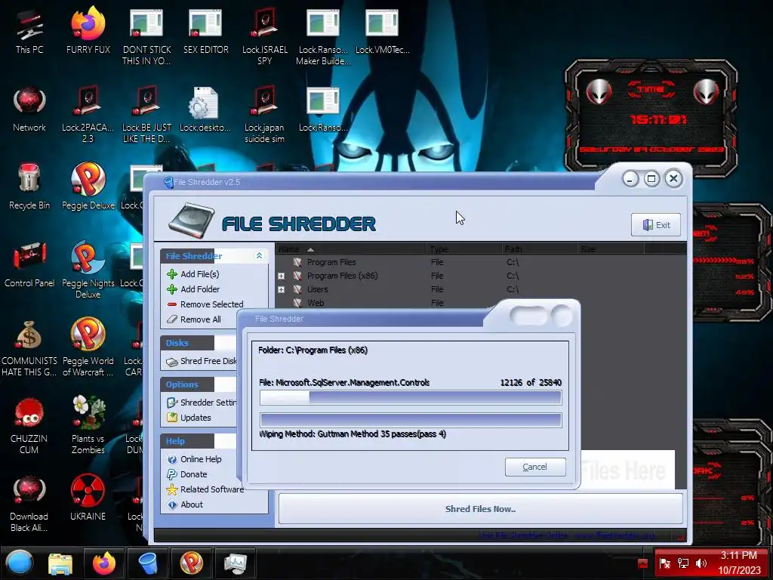773x580 pixels.
Task: Cancel the shredding progress dialog
Action: (x=535, y=467)
